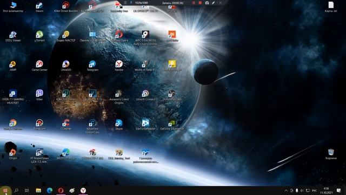Image resolution: width=346 pixels, height=195 pixels.
Task: Open the Skype desktop shortcut
Action: (119, 125)
